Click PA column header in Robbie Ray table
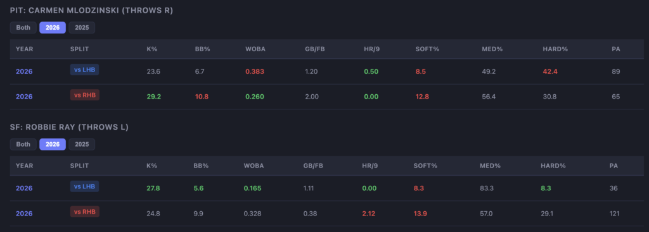 (614, 166)
